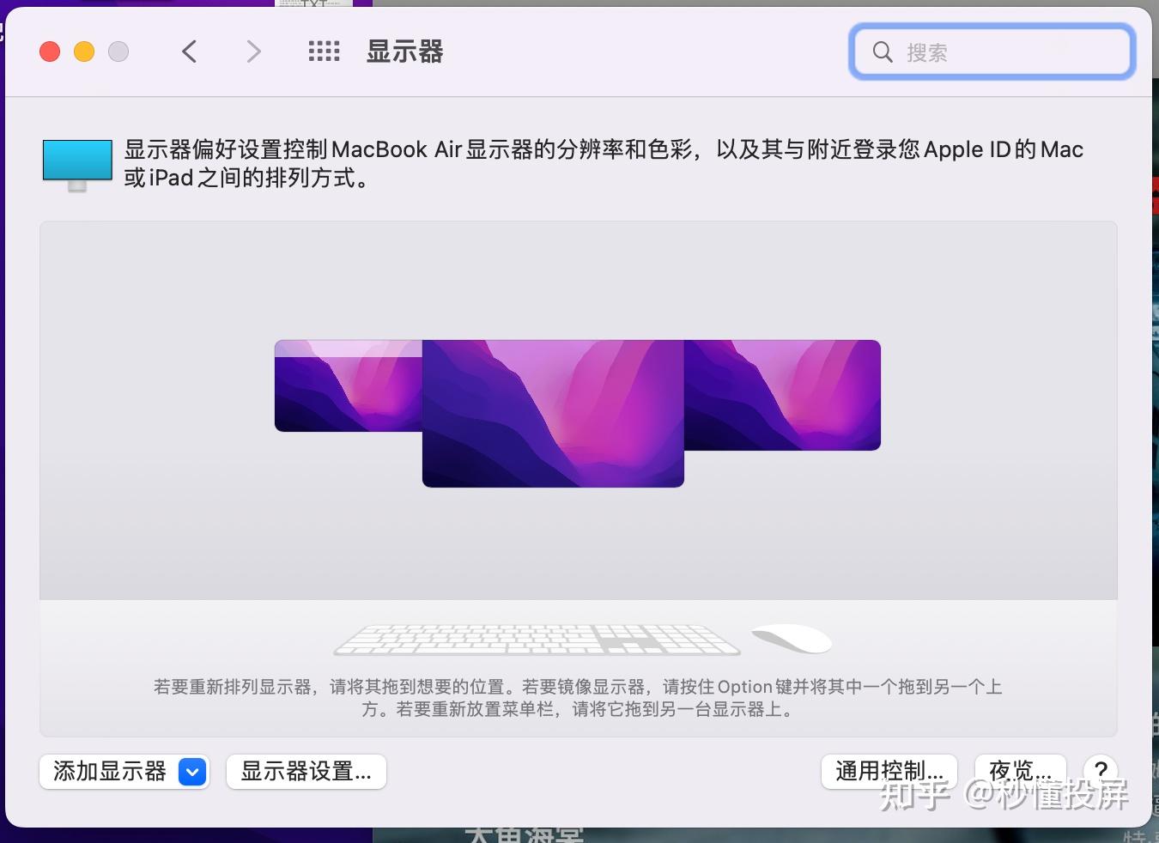Open the show-all-preferences grid icon
Image resolution: width=1159 pixels, height=843 pixels.
pos(324,51)
